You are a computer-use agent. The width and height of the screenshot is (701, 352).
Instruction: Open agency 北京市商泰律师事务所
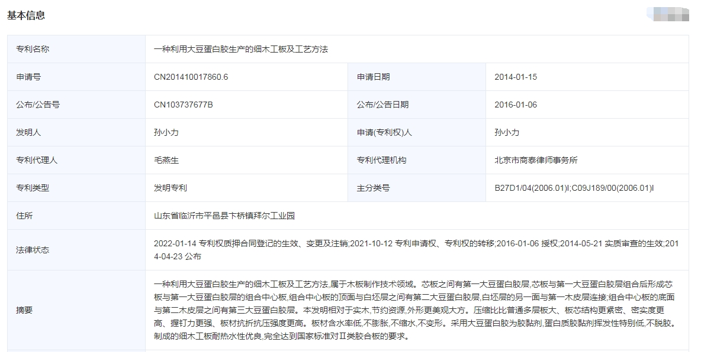click(x=536, y=160)
